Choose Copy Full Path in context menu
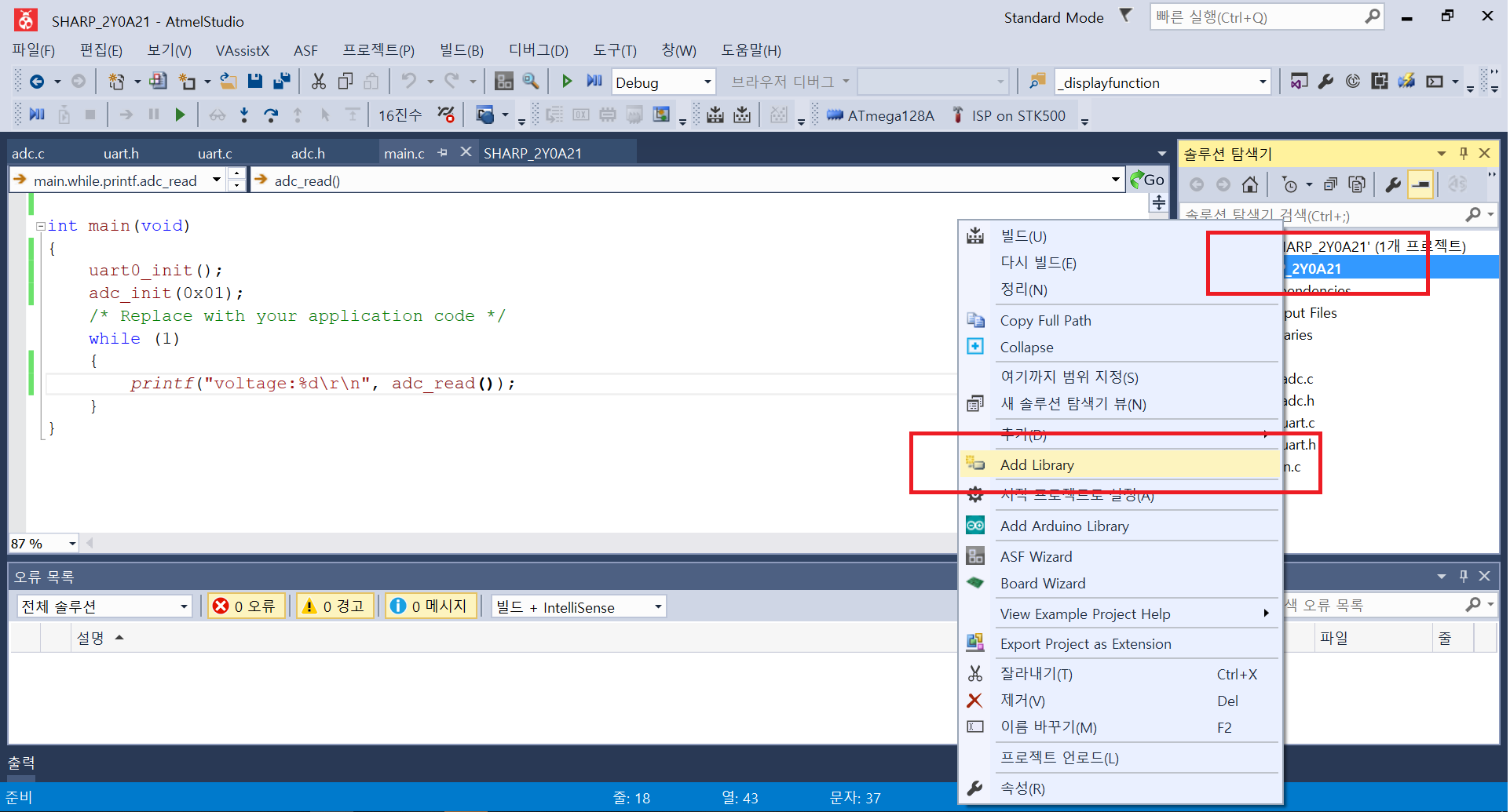 point(1121,320)
